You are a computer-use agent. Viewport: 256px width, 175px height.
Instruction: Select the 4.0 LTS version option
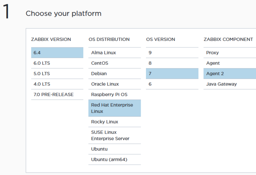[57, 84]
